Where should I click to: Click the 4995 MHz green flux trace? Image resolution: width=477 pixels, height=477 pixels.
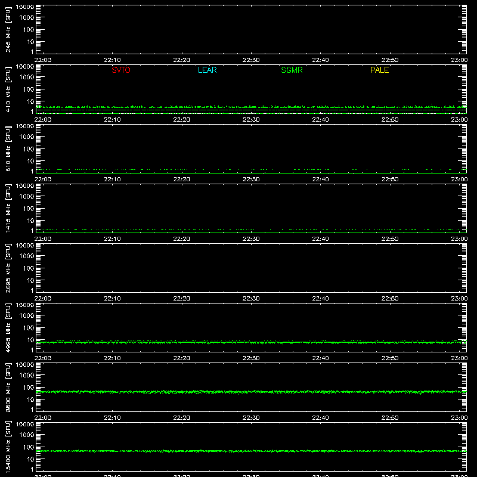(251, 342)
